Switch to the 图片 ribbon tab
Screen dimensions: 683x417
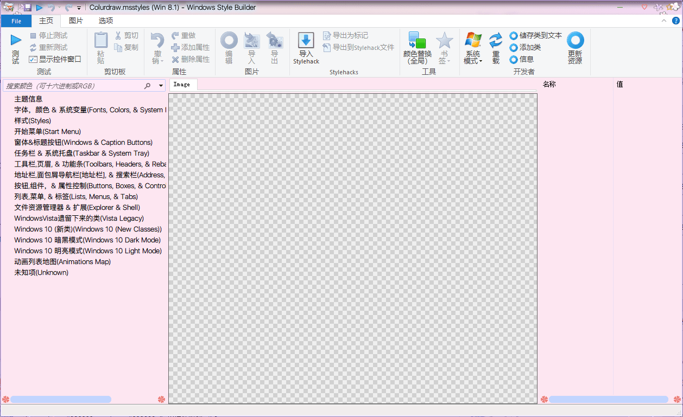click(76, 21)
